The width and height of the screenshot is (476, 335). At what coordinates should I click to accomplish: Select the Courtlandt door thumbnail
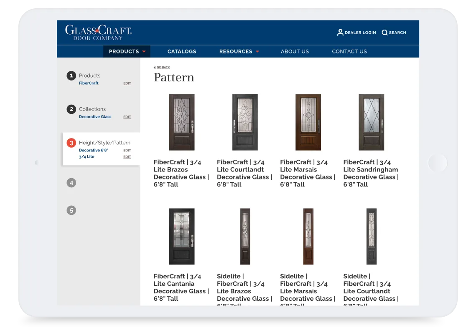pyautogui.click(x=245, y=122)
